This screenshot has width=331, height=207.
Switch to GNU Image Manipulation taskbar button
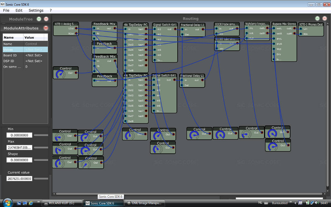(x=145, y=203)
